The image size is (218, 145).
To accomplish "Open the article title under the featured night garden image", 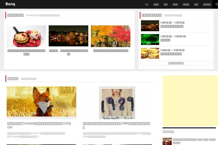I will pyautogui.click(x=69, y=52).
